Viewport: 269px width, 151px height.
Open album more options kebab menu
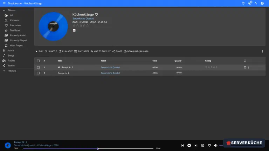tap(262, 51)
